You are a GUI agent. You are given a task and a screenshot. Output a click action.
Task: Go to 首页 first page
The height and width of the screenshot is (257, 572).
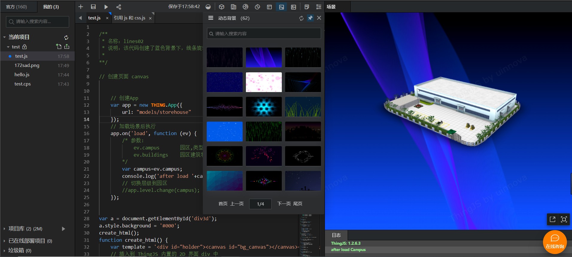pyautogui.click(x=223, y=204)
